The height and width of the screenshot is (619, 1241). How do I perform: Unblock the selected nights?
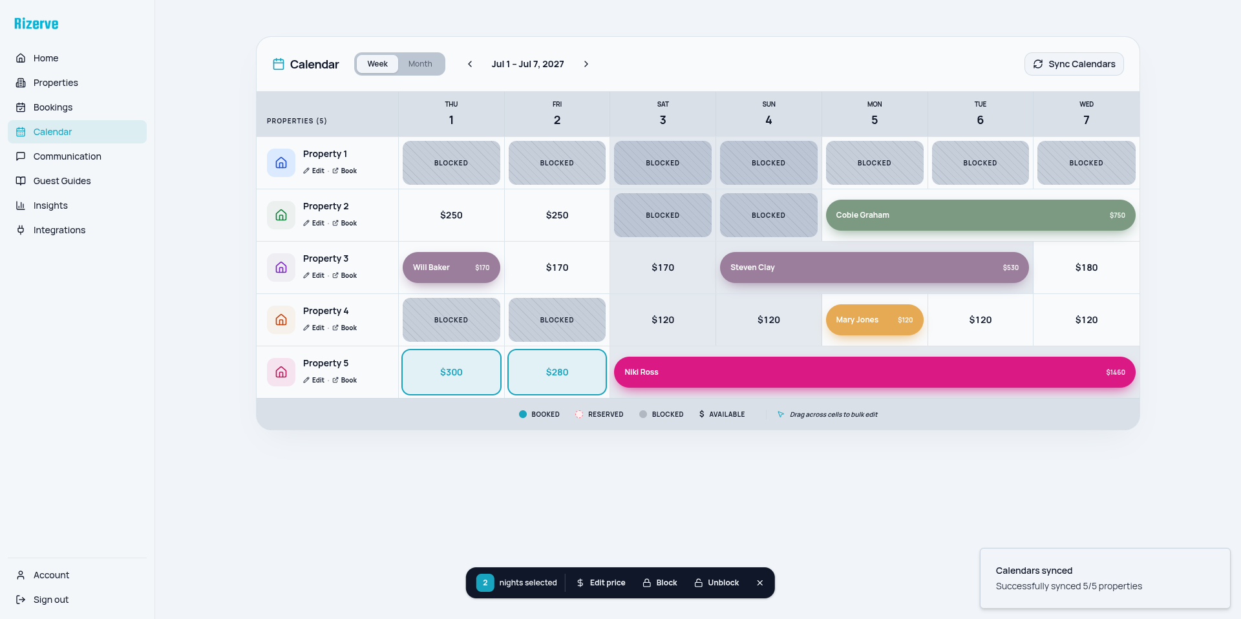pos(717,583)
